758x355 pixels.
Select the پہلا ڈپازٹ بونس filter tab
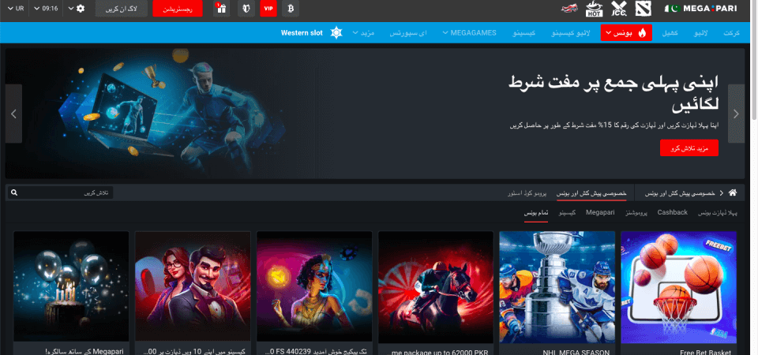718,212
